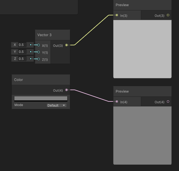Click the X value field showing 0.5
This screenshot has width=179, height=171.
coord(22,45)
